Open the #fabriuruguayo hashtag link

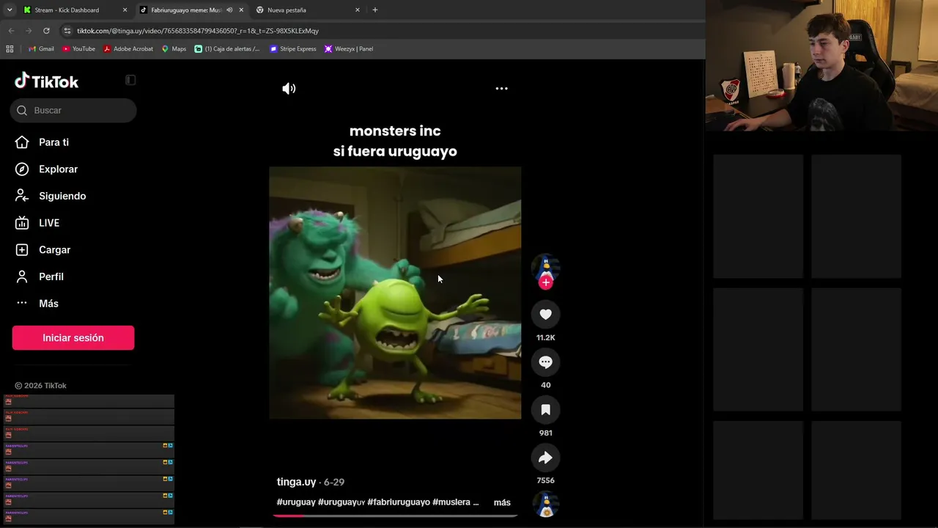(399, 502)
